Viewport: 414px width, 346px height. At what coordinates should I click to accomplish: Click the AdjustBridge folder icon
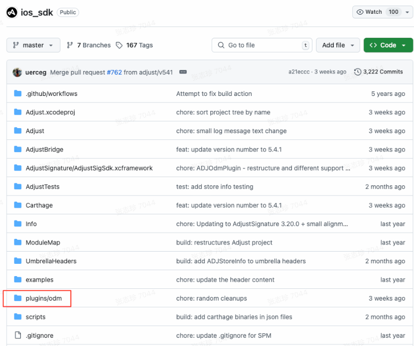[18, 149]
